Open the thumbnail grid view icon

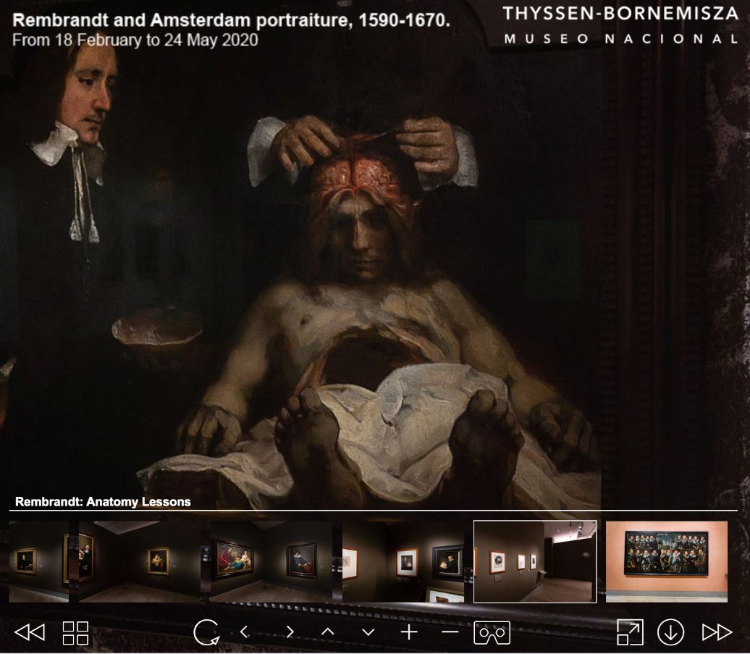click(x=75, y=632)
